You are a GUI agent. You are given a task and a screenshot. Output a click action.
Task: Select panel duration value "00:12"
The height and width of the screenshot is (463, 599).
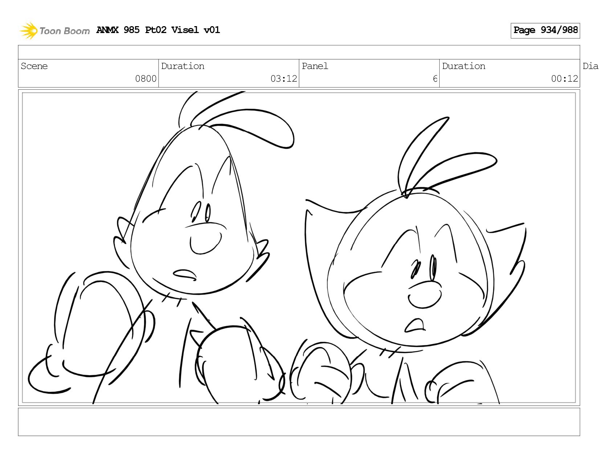pos(565,79)
